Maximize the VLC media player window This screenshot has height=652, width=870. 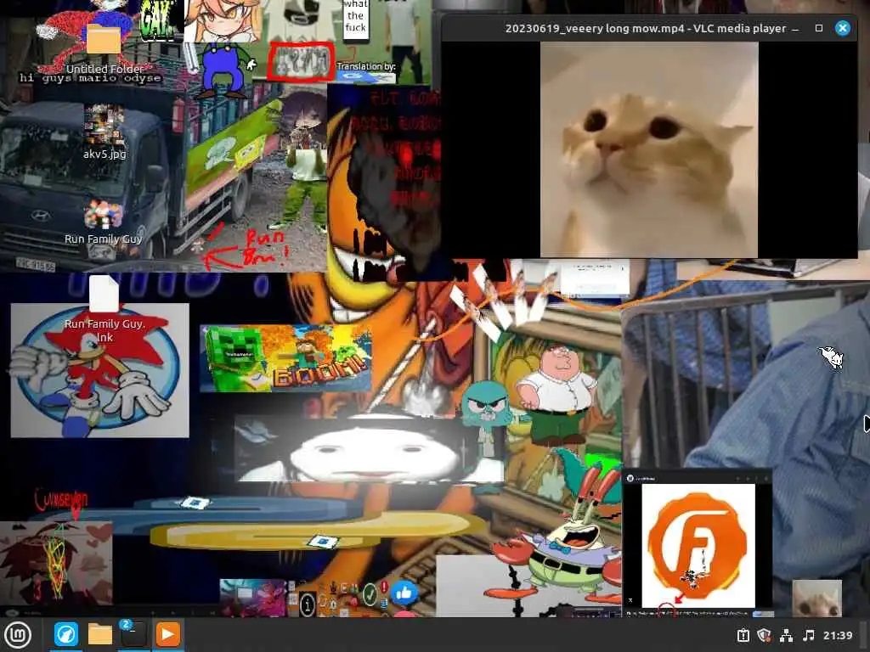click(x=819, y=28)
